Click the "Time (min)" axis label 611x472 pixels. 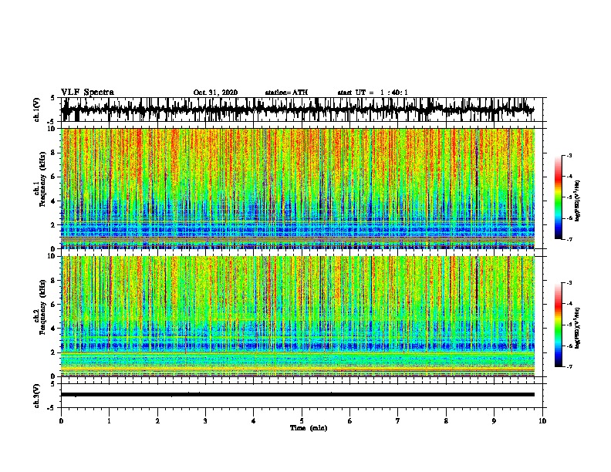[x=309, y=428]
